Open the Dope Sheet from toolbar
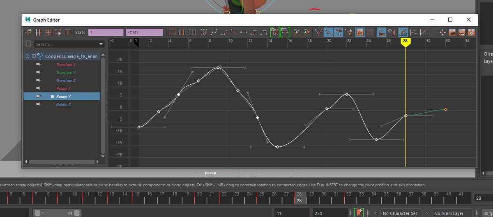Viewport: 493px width, 217px height. click(452, 32)
